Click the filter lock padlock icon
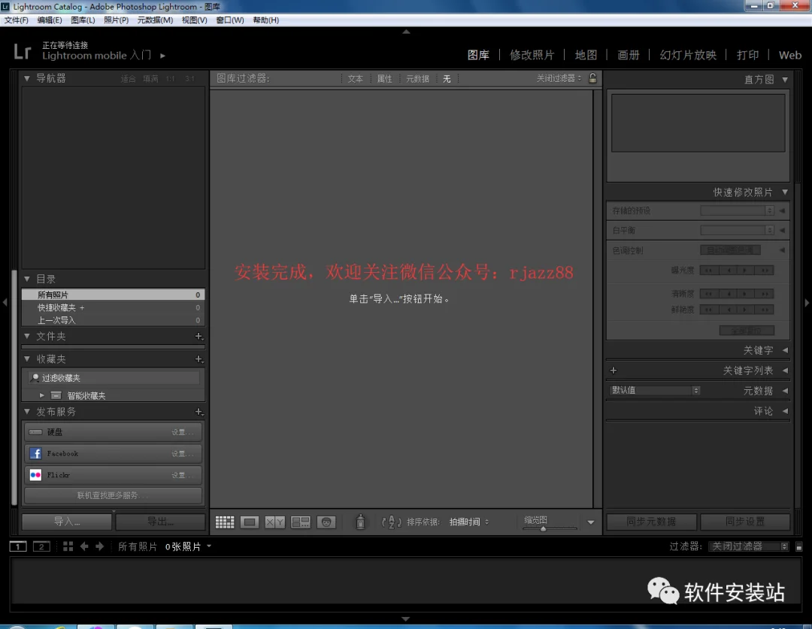The width and height of the screenshot is (812, 629). (x=593, y=78)
